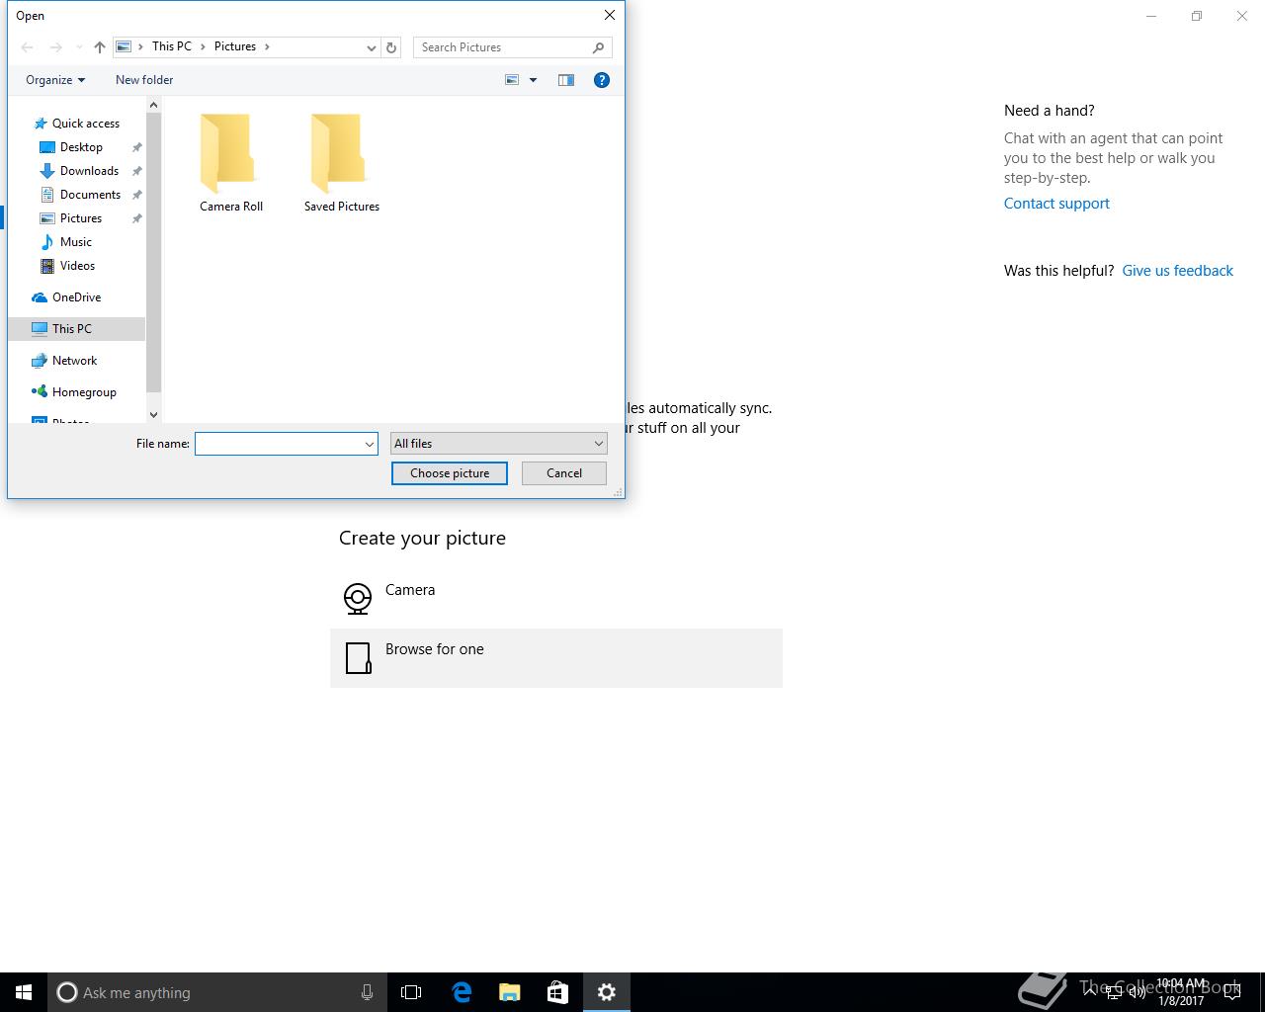Select Documents in the navigation pane
Screen dimensions: 1265x1012
coord(80,195)
